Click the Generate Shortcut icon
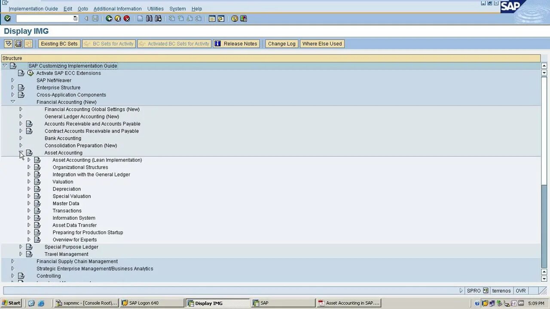Screen dimensions: 550x309 (x=221, y=18)
